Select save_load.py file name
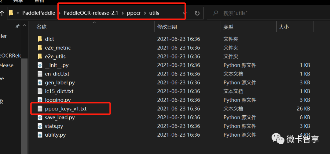The image size is (330, 154). tap(60, 117)
